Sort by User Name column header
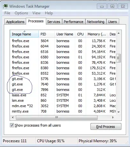This screenshot has width=130, height=147. click(x=65, y=34)
